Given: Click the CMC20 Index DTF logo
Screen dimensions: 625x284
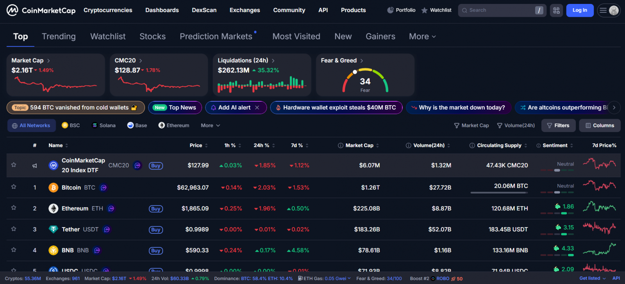Looking at the screenshot, I should pyautogui.click(x=53, y=166).
